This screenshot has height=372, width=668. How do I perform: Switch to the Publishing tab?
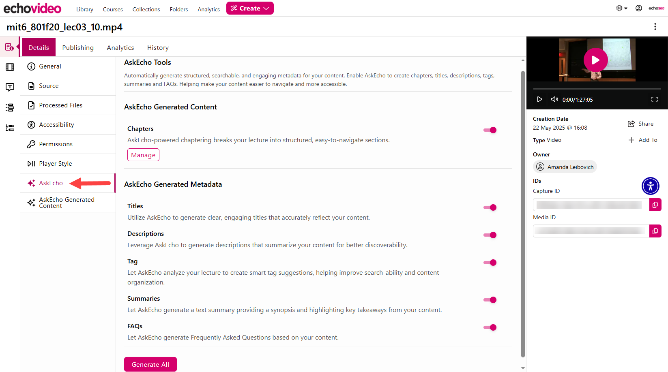(78, 47)
